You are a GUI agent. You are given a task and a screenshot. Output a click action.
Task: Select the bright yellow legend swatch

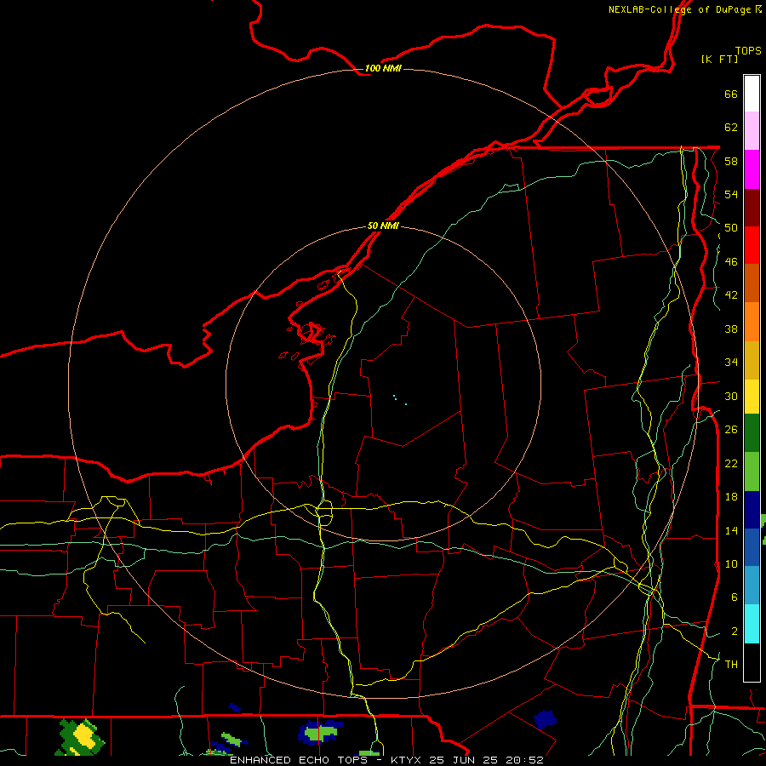(x=752, y=396)
